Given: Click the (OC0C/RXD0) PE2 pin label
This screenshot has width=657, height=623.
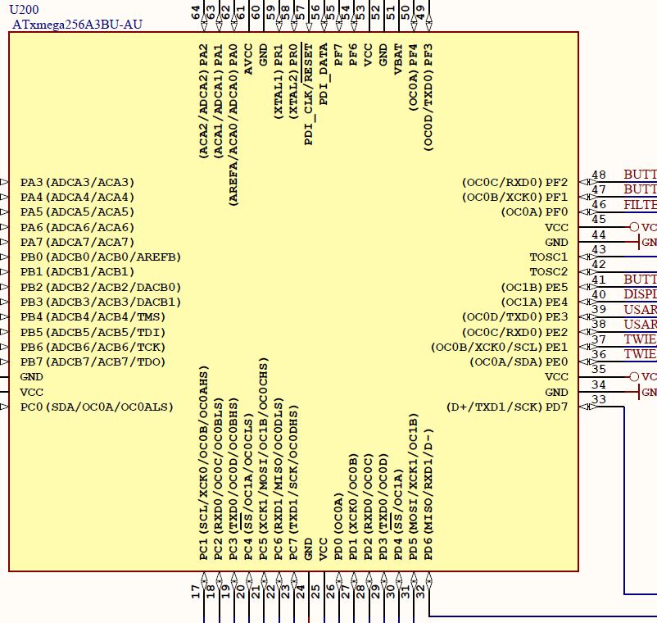Looking at the screenshot, I should [515, 332].
